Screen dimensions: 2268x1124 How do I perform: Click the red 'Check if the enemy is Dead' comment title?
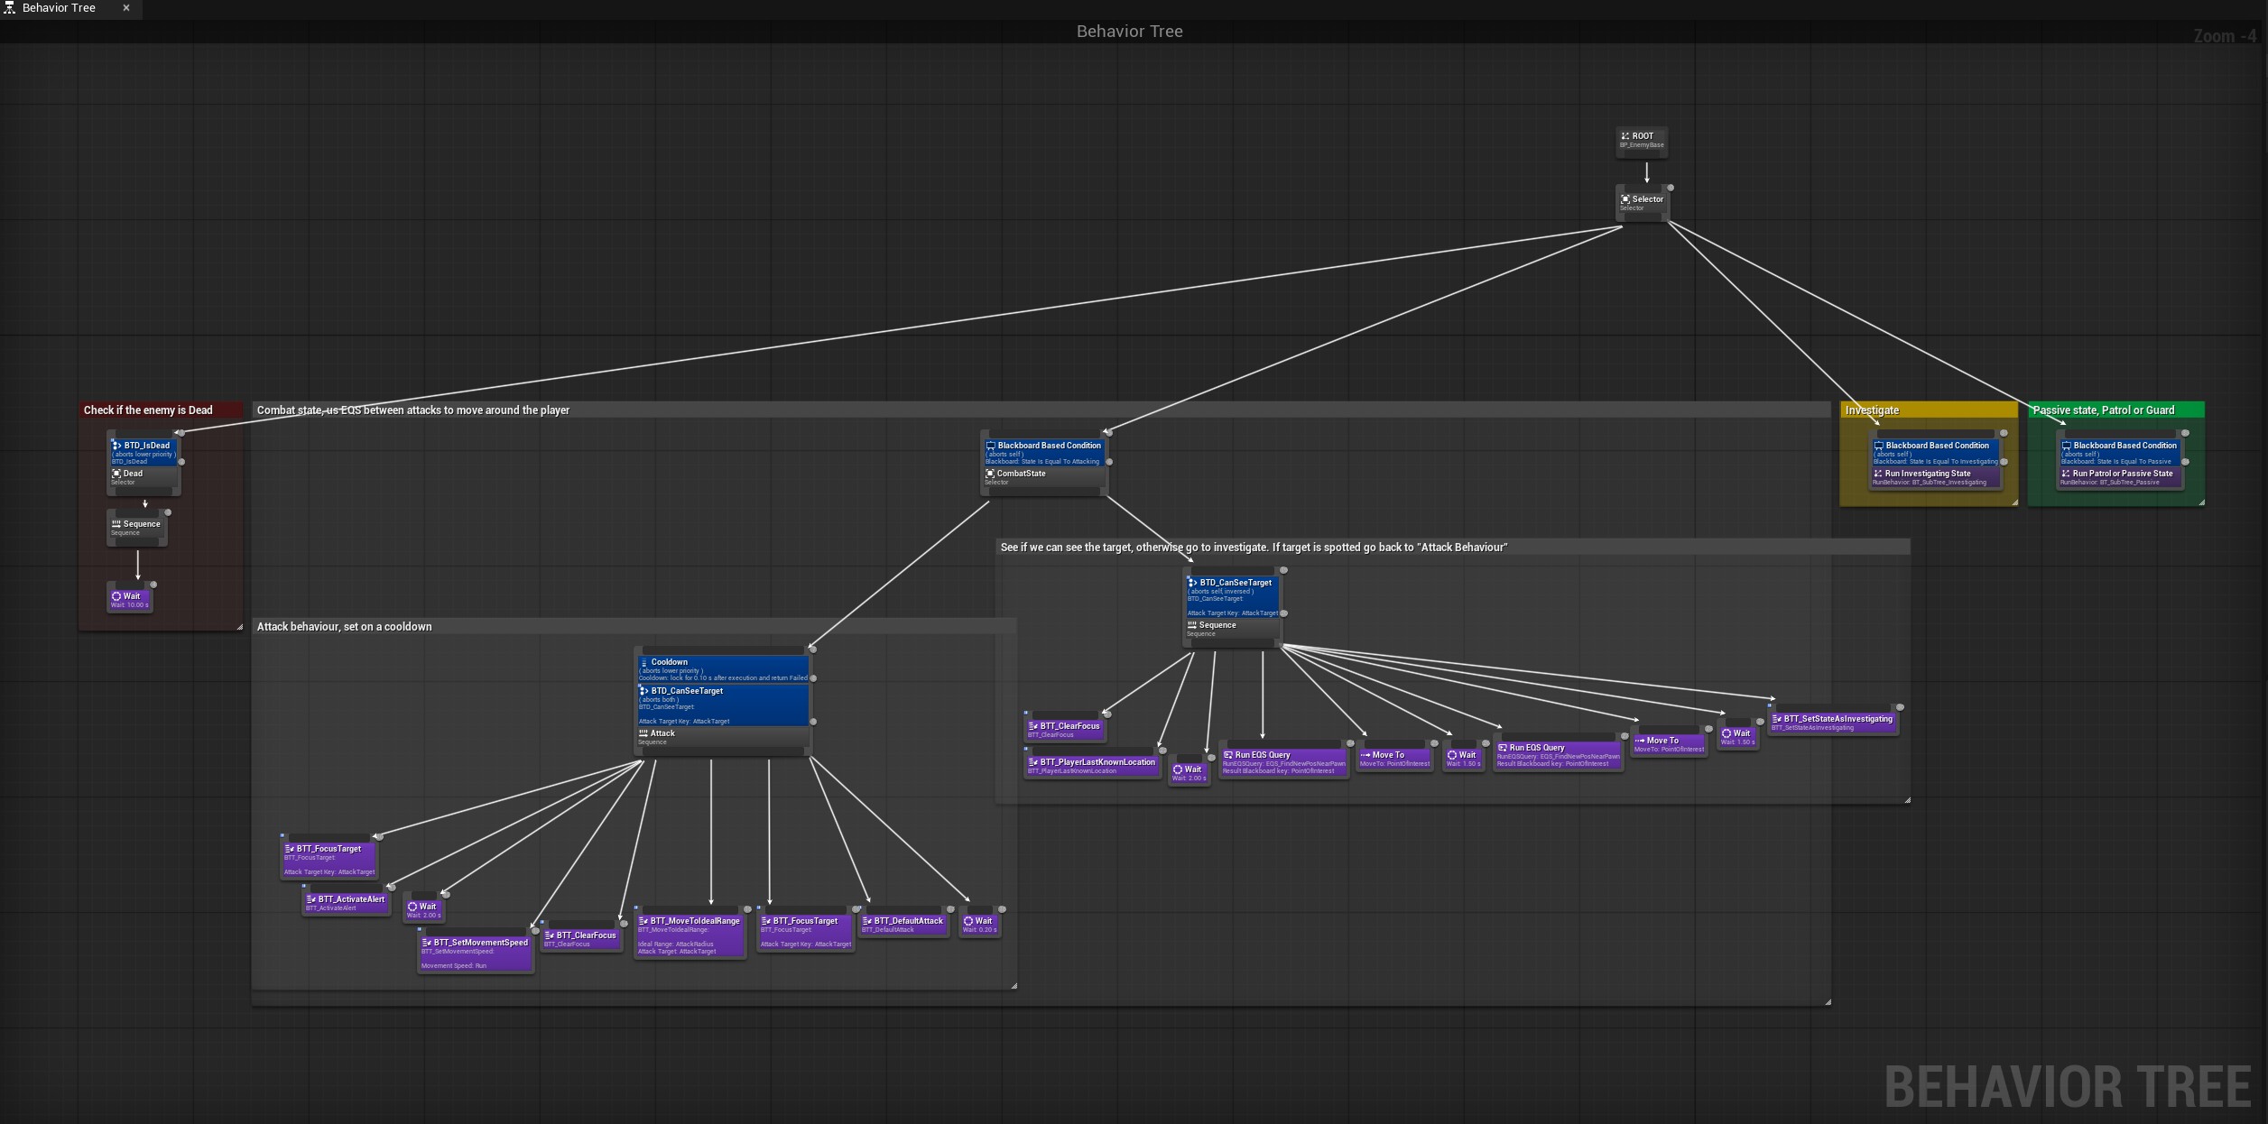[x=148, y=410]
